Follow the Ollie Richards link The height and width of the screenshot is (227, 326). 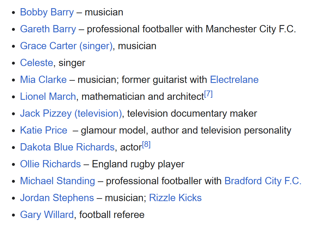(50, 164)
